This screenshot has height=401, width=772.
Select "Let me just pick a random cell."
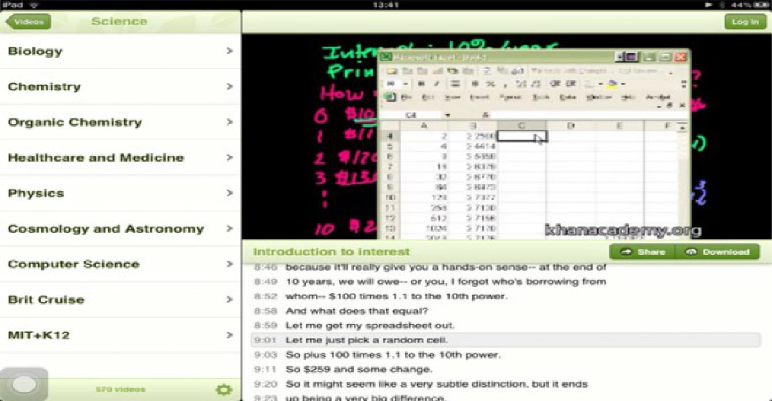(506, 340)
